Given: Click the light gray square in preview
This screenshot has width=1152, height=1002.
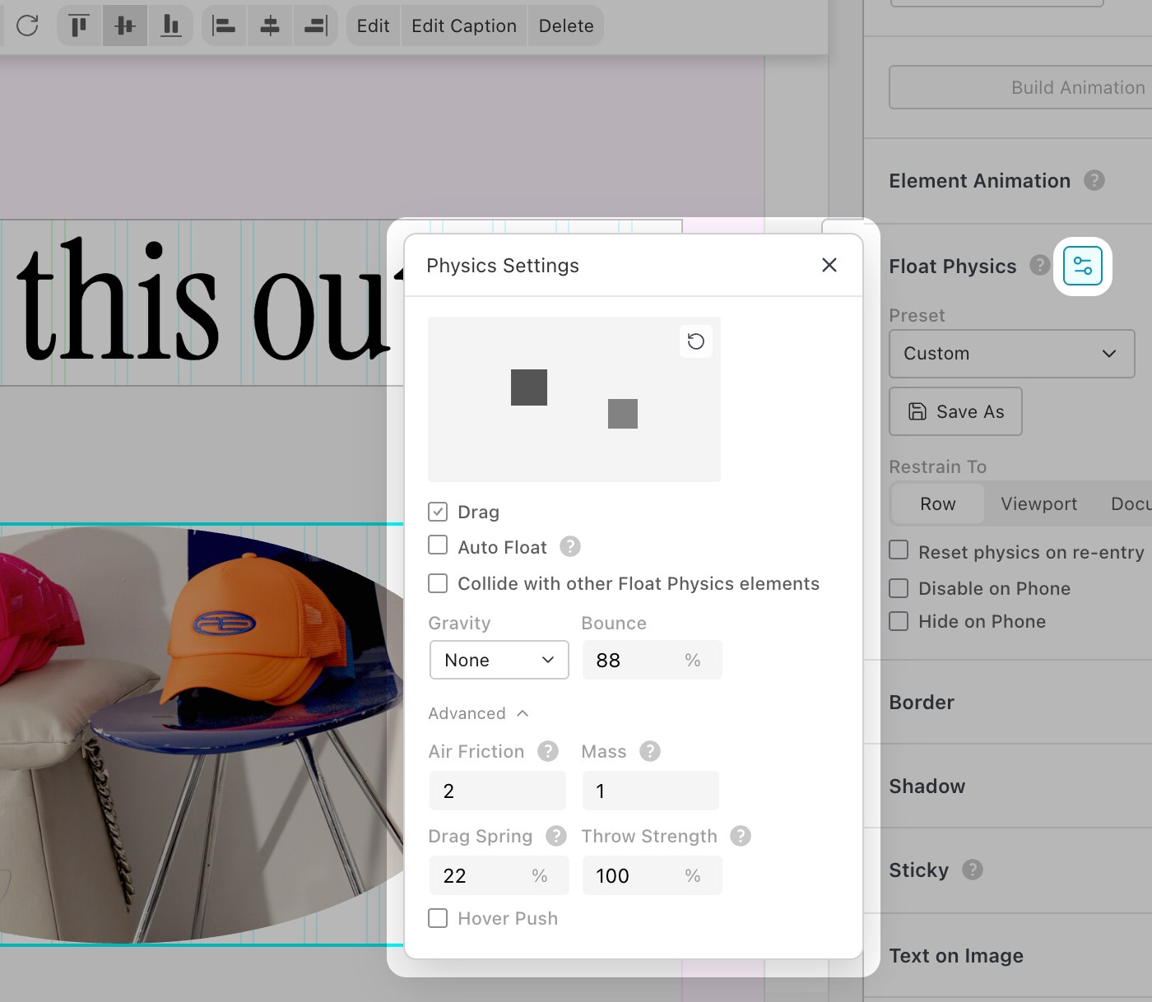Looking at the screenshot, I should pyautogui.click(x=623, y=414).
